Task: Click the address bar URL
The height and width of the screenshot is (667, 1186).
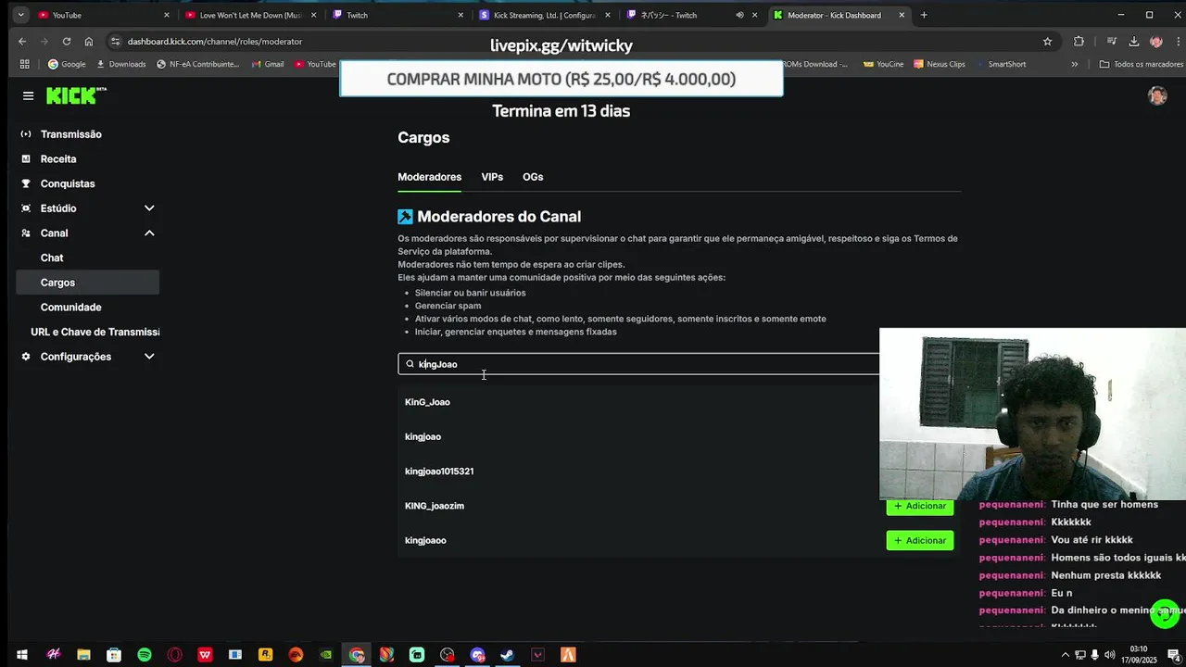Action: tap(215, 42)
